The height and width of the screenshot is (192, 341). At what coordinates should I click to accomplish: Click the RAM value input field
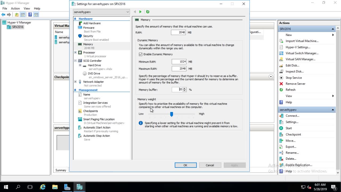[x=178, y=32]
